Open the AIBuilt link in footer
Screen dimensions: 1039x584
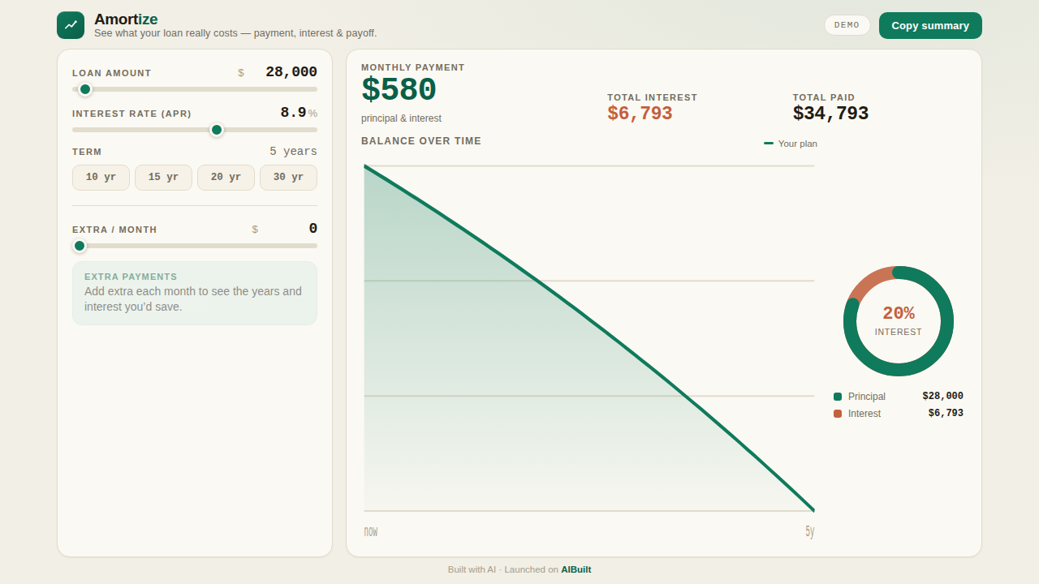[x=576, y=569]
